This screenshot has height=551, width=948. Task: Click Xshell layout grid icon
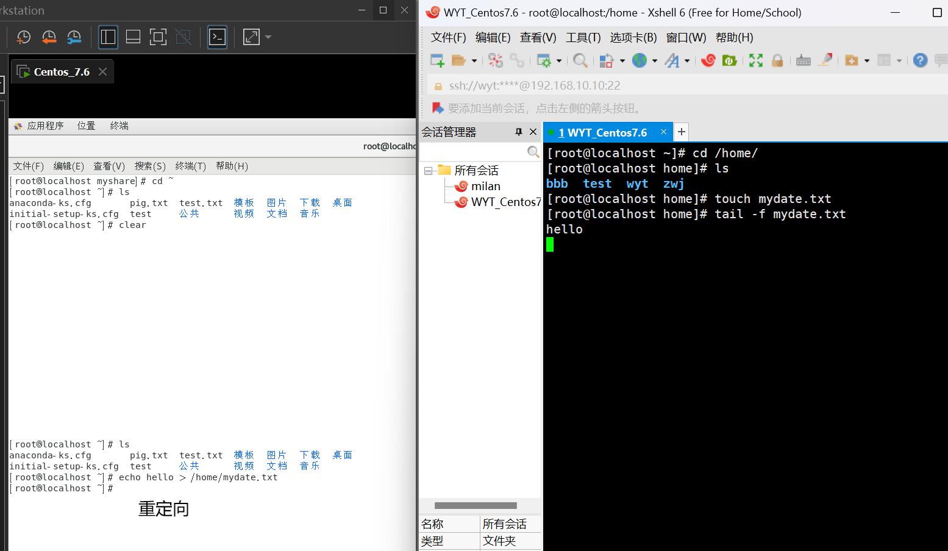point(884,60)
